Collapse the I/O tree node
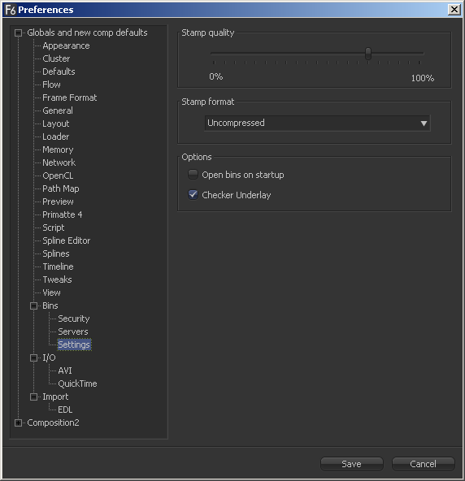 [34, 357]
